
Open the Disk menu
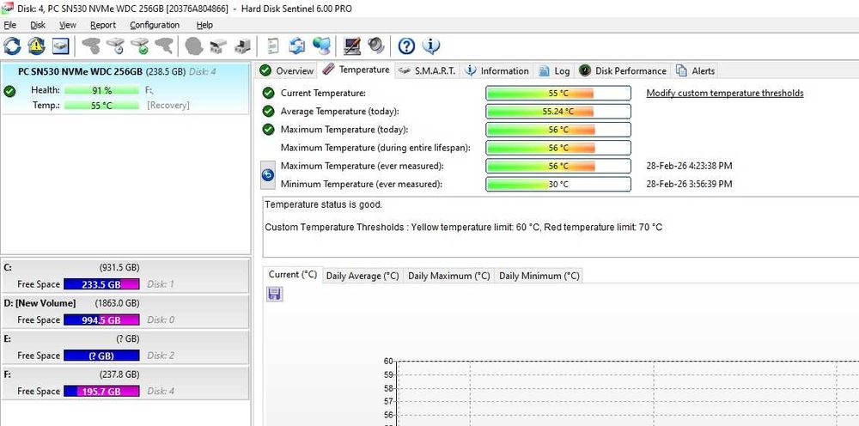point(38,25)
